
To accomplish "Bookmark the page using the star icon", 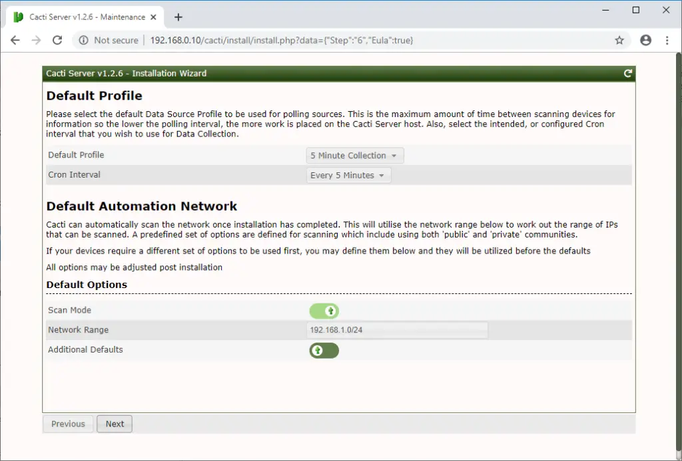I will pos(619,40).
